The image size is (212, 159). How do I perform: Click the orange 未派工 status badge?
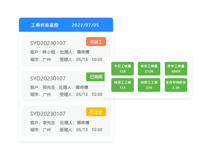click(96, 42)
